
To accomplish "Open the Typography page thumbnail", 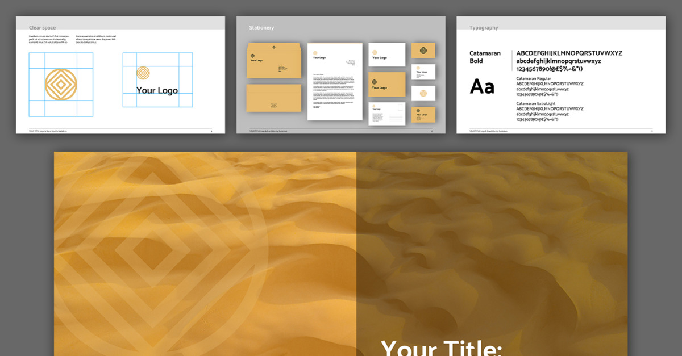I will click(561, 75).
